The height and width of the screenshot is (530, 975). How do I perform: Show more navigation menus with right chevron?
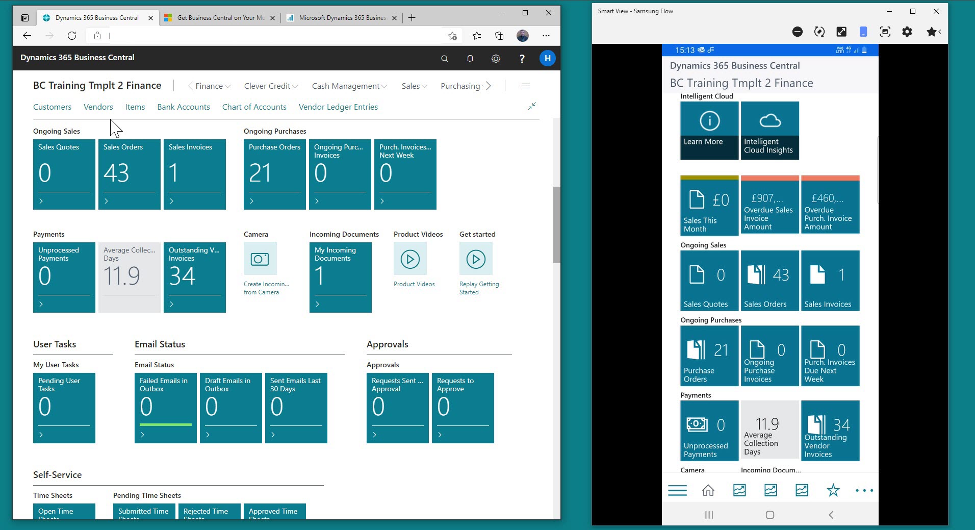click(x=489, y=86)
